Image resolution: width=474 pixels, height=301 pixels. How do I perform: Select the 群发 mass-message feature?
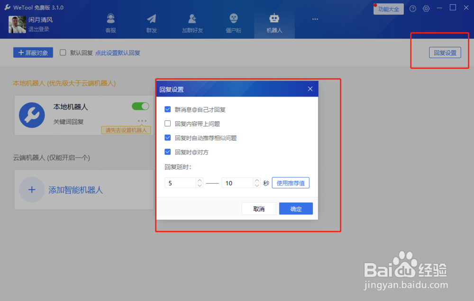click(151, 21)
